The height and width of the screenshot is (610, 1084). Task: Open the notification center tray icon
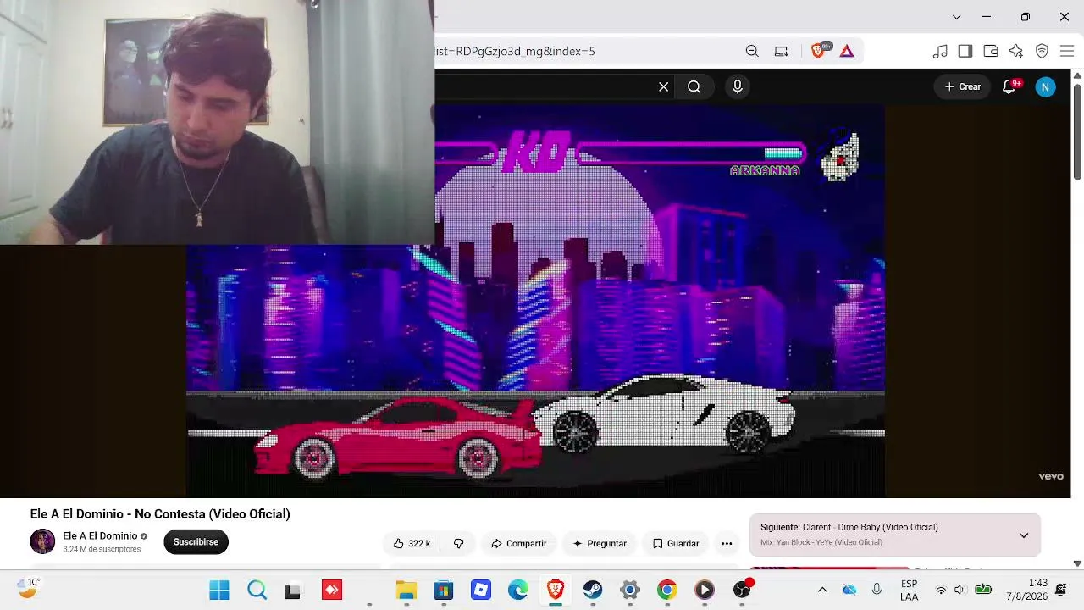click(x=1061, y=590)
